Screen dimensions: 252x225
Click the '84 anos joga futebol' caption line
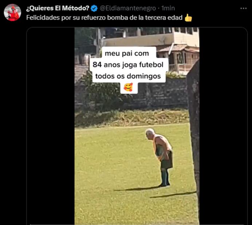[x=128, y=65]
